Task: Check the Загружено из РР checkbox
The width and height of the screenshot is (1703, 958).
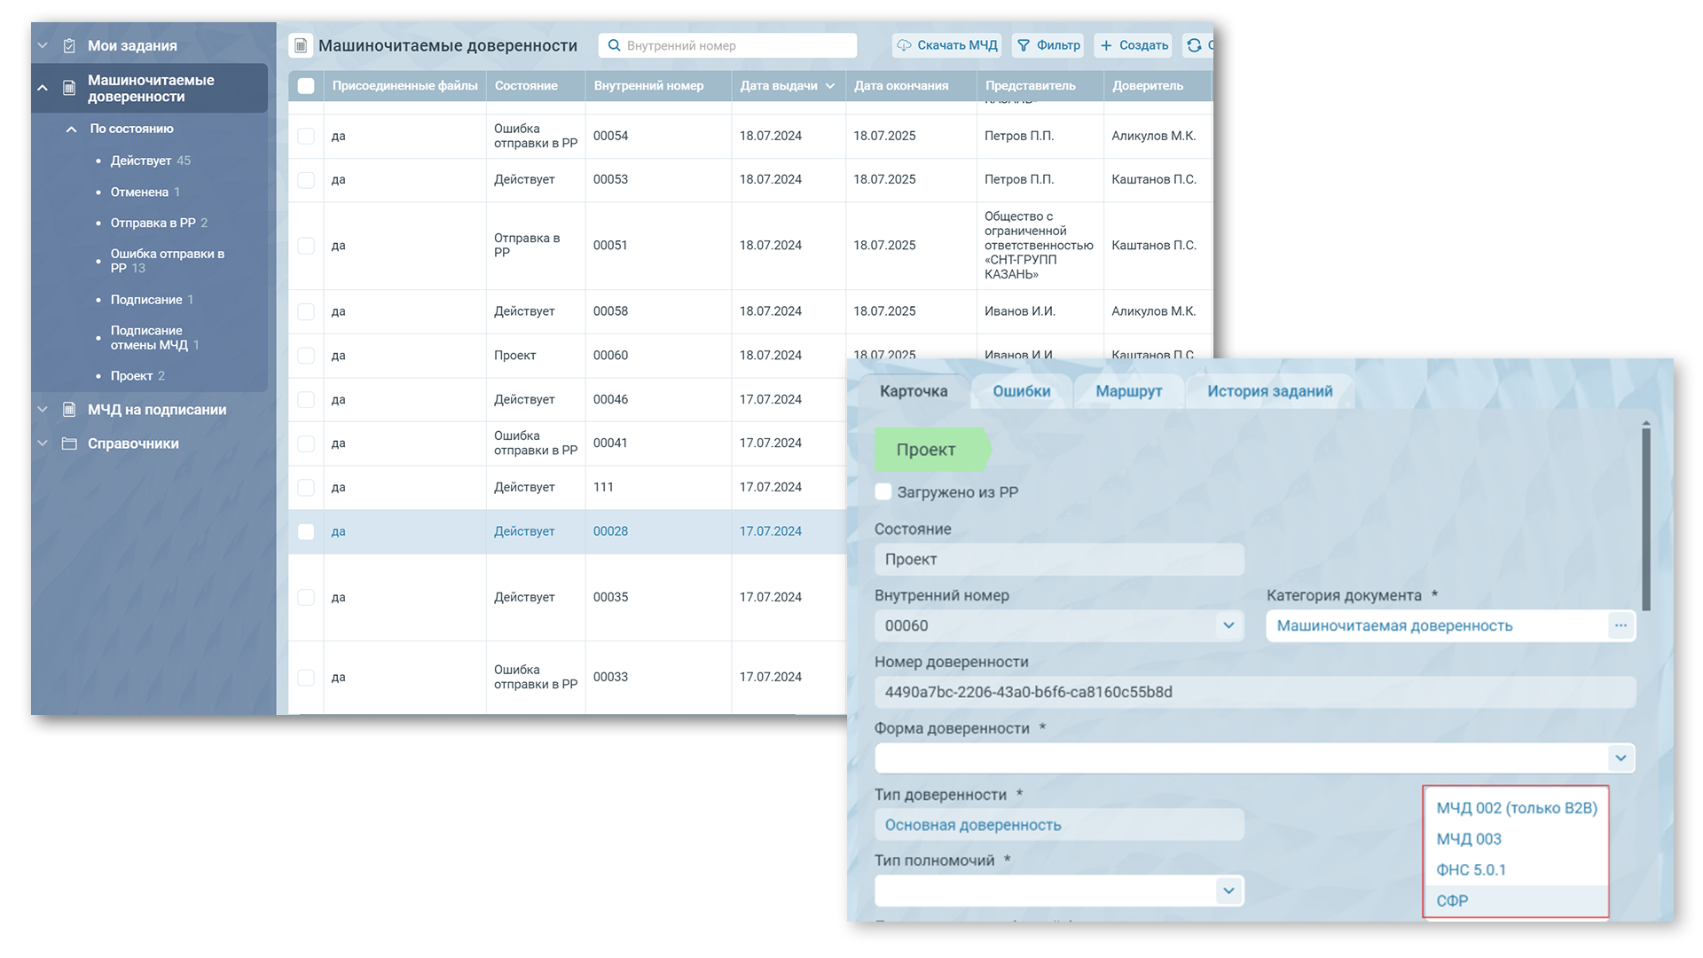Action: tap(883, 492)
